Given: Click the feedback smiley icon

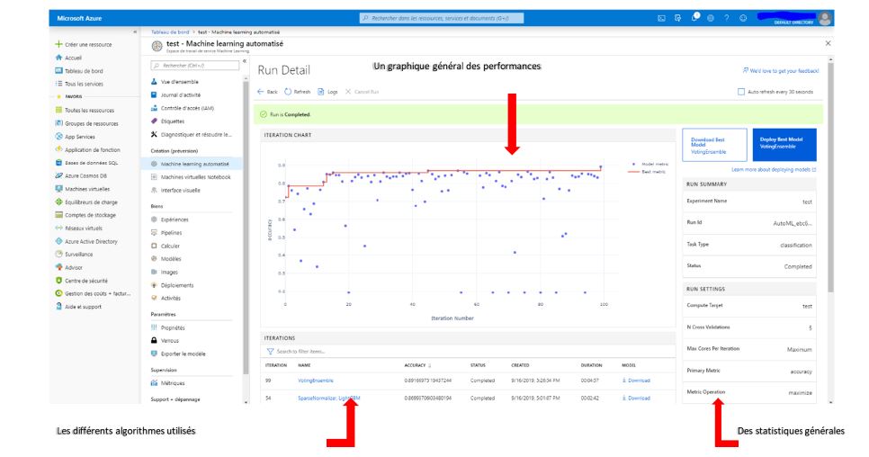Looking at the screenshot, I should pyautogui.click(x=742, y=18).
